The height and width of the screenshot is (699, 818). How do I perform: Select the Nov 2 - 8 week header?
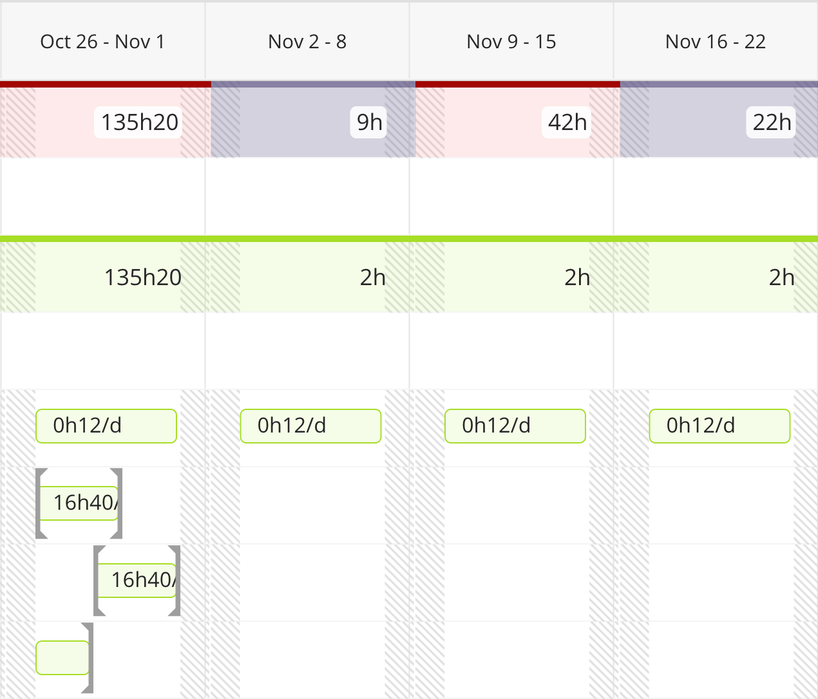click(x=307, y=42)
